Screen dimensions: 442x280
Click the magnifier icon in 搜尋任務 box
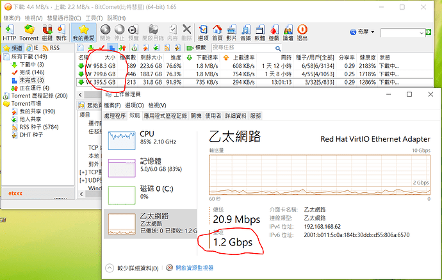[x=278, y=48]
